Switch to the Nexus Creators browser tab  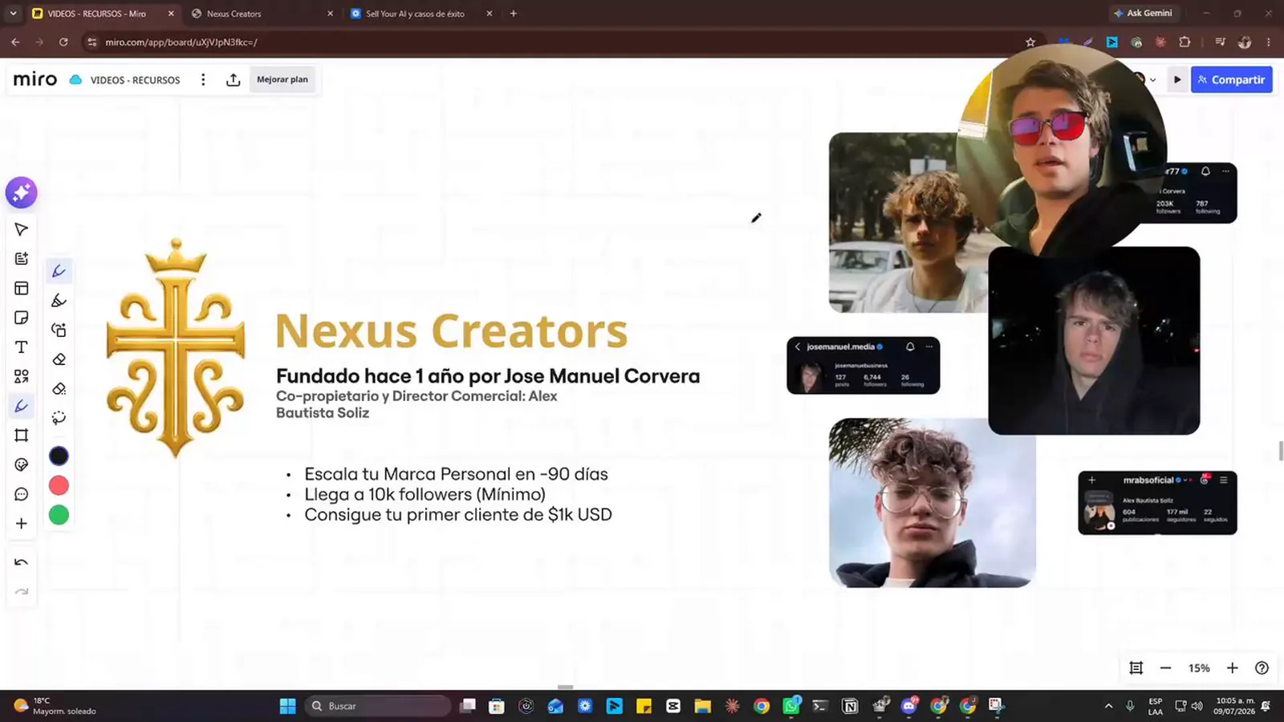262,14
